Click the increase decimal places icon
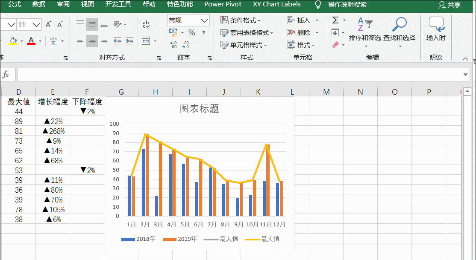 (173, 45)
